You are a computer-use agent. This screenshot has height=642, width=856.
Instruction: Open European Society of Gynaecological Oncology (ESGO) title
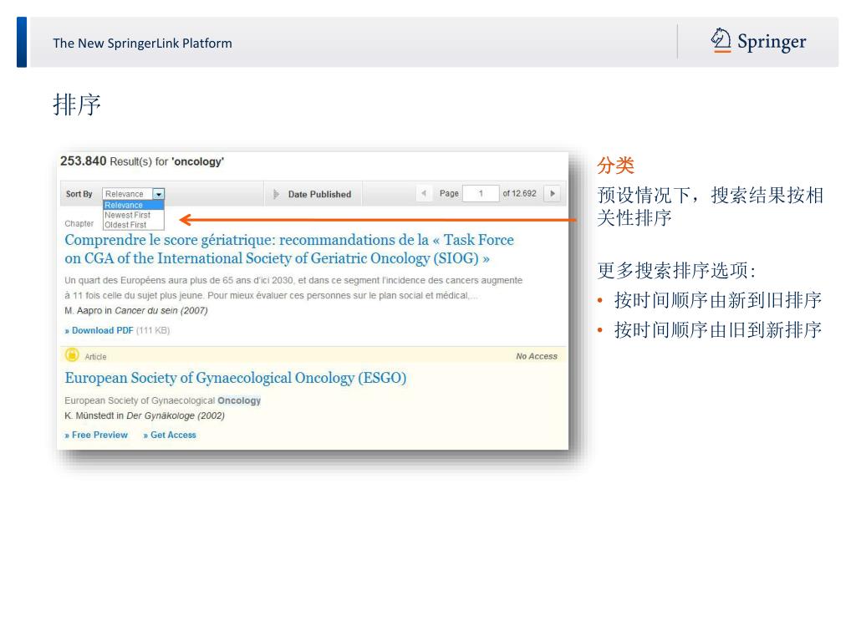point(235,378)
